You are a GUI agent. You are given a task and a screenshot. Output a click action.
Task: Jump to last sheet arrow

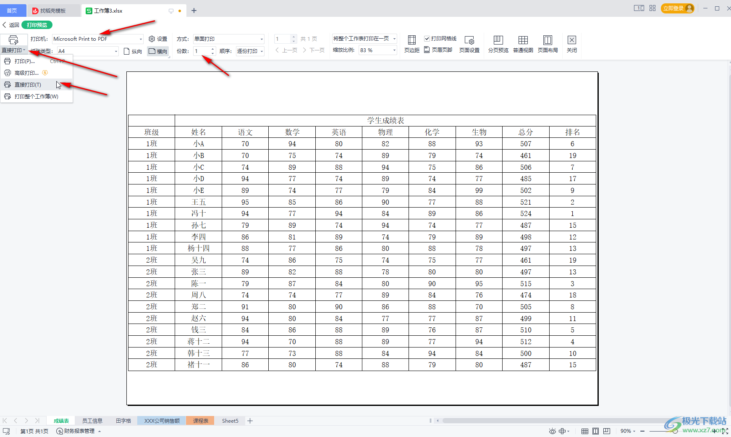(37, 421)
